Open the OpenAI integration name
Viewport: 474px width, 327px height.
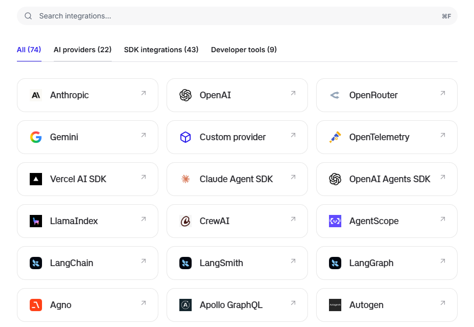coord(215,95)
